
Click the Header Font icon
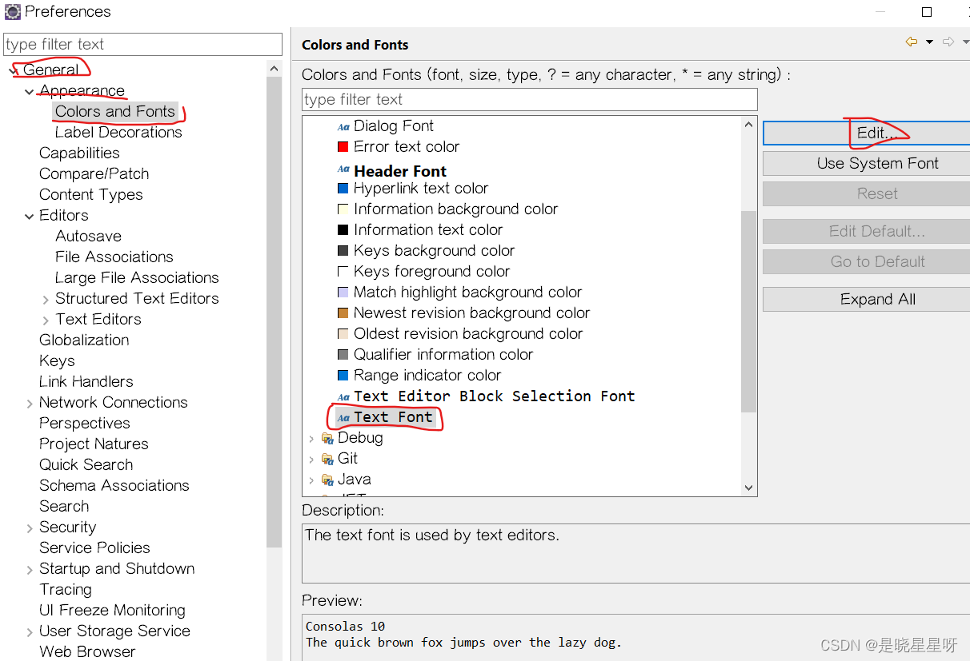tap(343, 169)
